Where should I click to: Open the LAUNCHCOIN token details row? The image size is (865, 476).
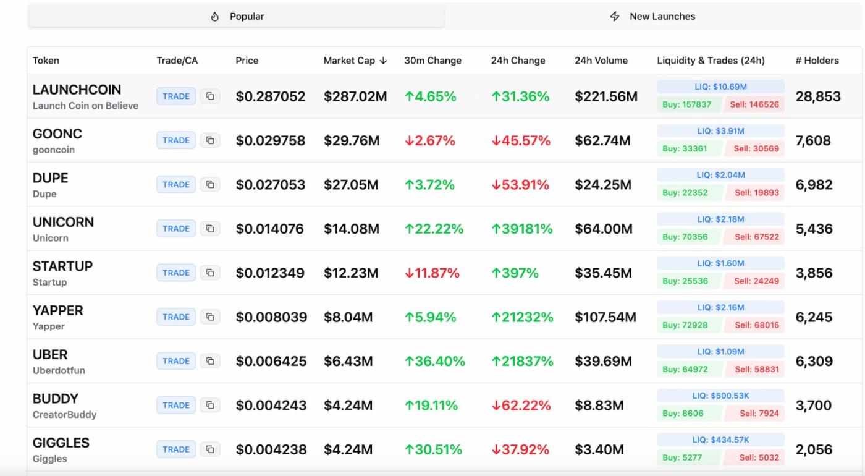(x=77, y=90)
